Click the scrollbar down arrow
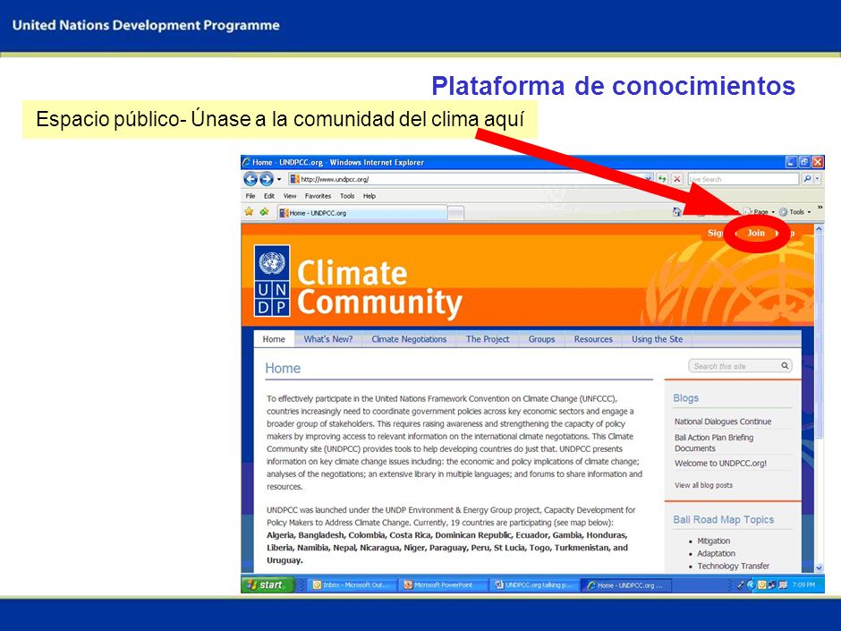The width and height of the screenshot is (841, 631). click(x=819, y=567)
